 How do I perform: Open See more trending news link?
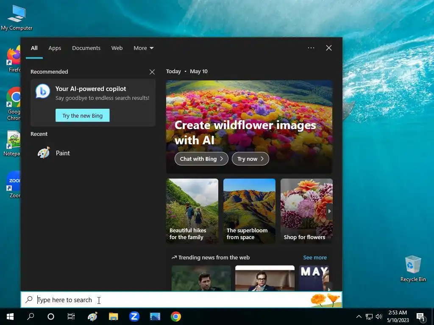pos(315,257)
